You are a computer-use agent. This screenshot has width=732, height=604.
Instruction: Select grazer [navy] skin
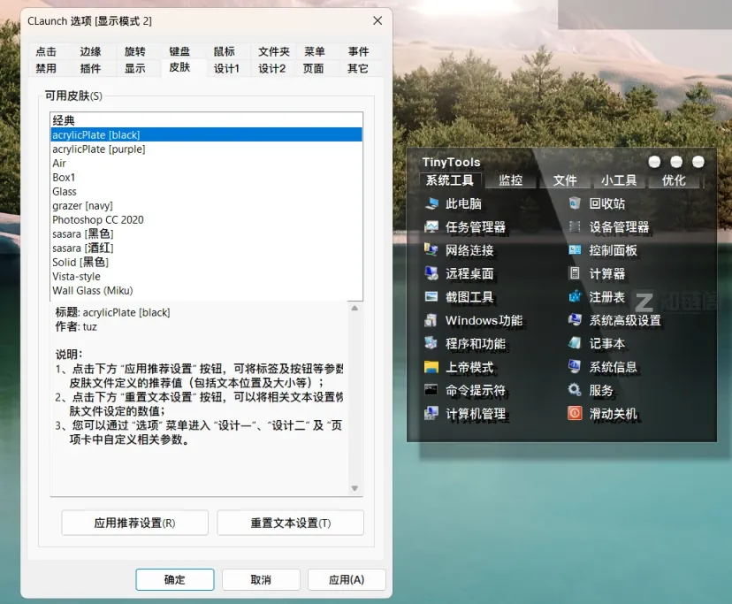pyautogui.click(x=206, y=205)
